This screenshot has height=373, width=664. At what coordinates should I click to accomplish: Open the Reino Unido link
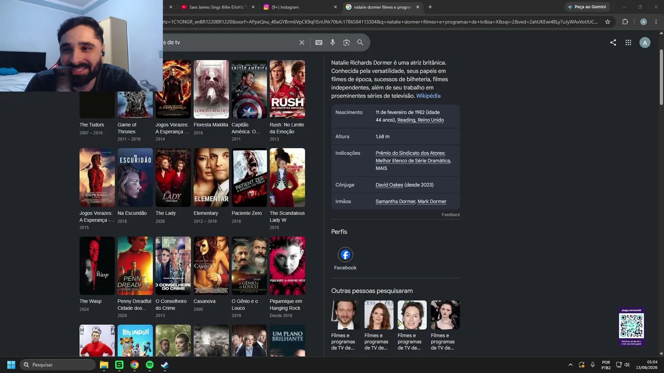pos(431,120)
